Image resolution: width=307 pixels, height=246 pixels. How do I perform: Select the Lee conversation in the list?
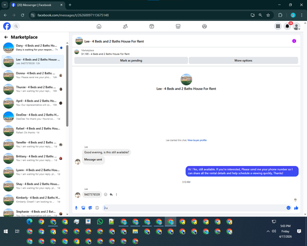pyautogui.click(x=33, y=61)
